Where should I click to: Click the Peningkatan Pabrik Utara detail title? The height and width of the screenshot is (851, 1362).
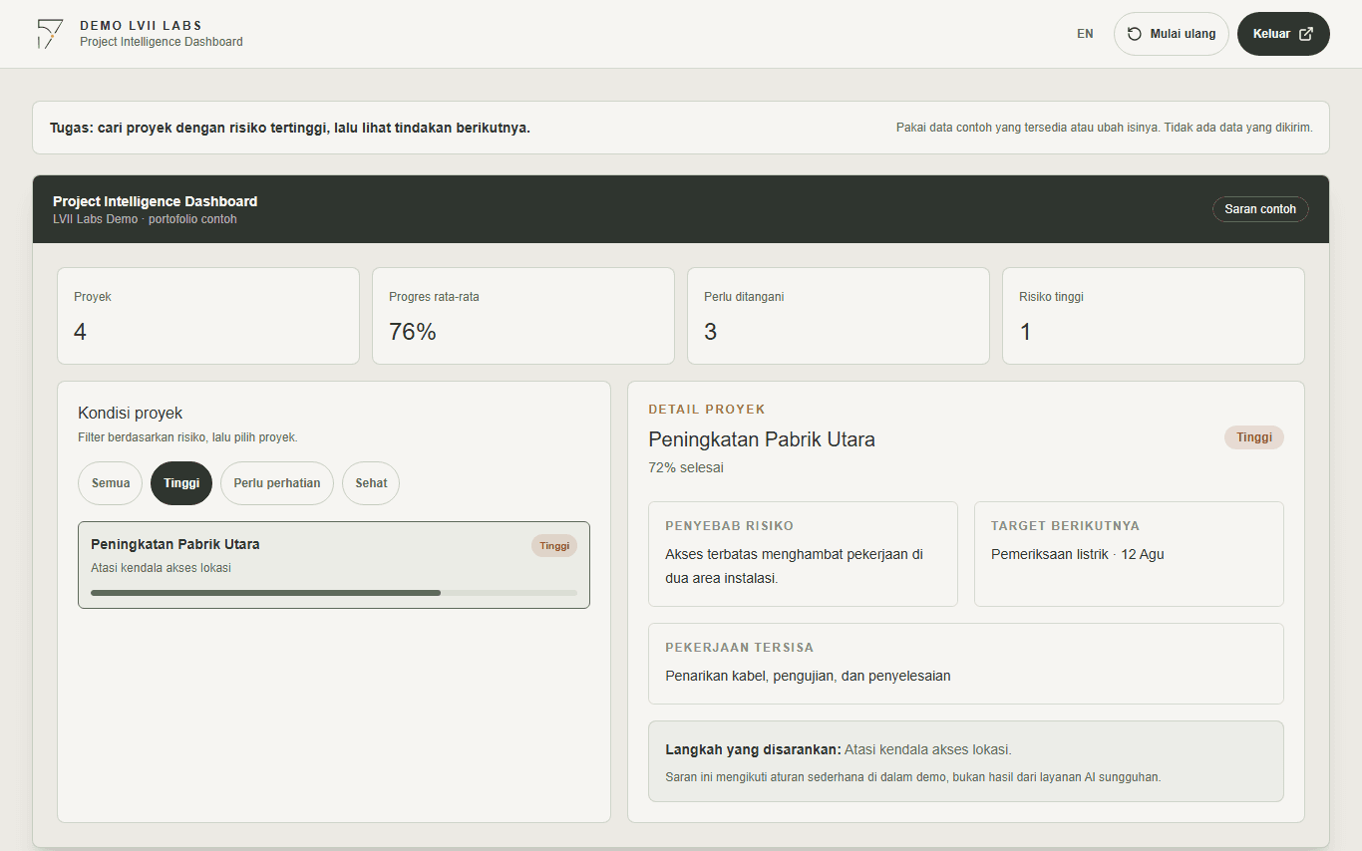762,439
